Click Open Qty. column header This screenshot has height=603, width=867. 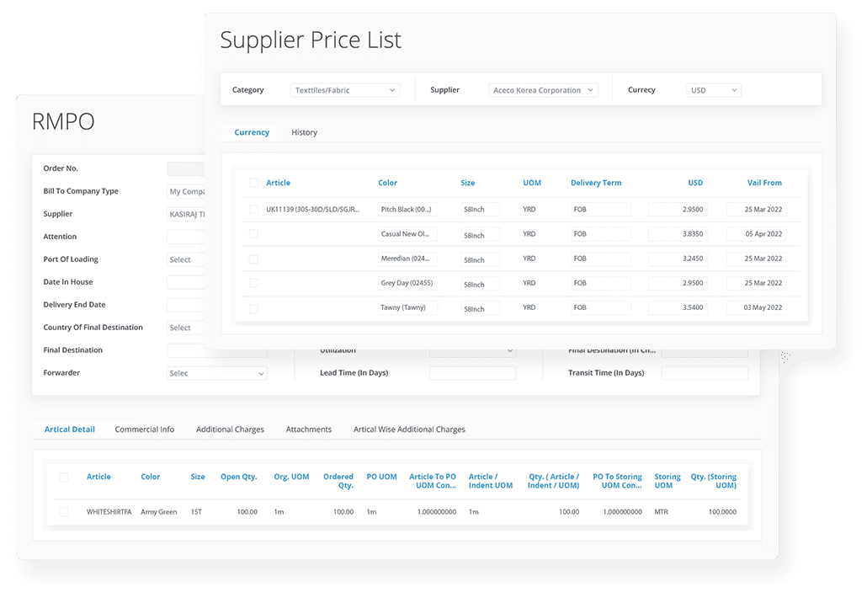(x=239, y=477)
